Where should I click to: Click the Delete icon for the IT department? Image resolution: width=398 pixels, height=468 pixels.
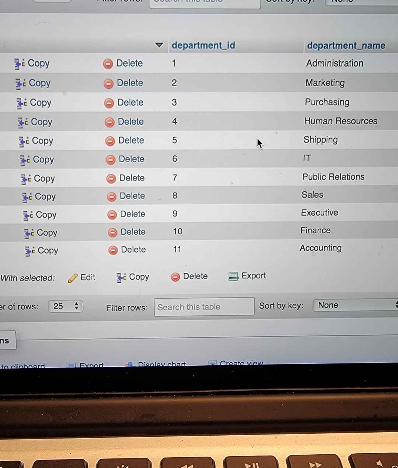(x=110, y=159)
